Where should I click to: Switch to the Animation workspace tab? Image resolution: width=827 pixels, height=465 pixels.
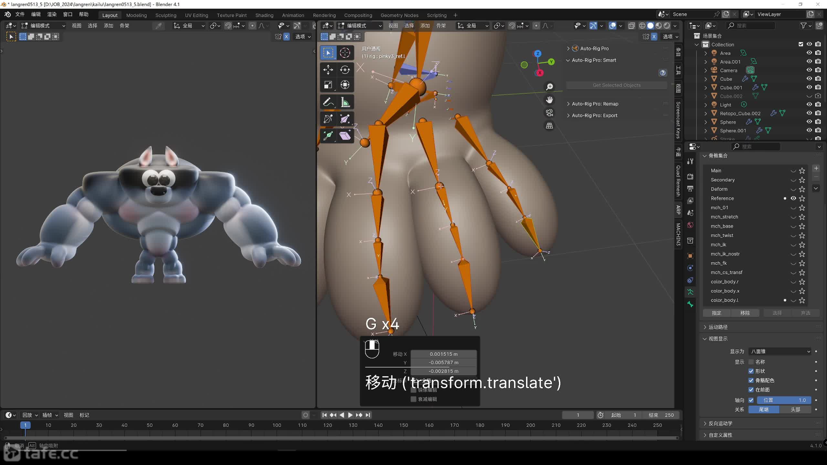[293, 15]
